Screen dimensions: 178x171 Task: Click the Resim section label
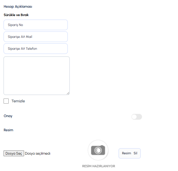coord(8,130)
